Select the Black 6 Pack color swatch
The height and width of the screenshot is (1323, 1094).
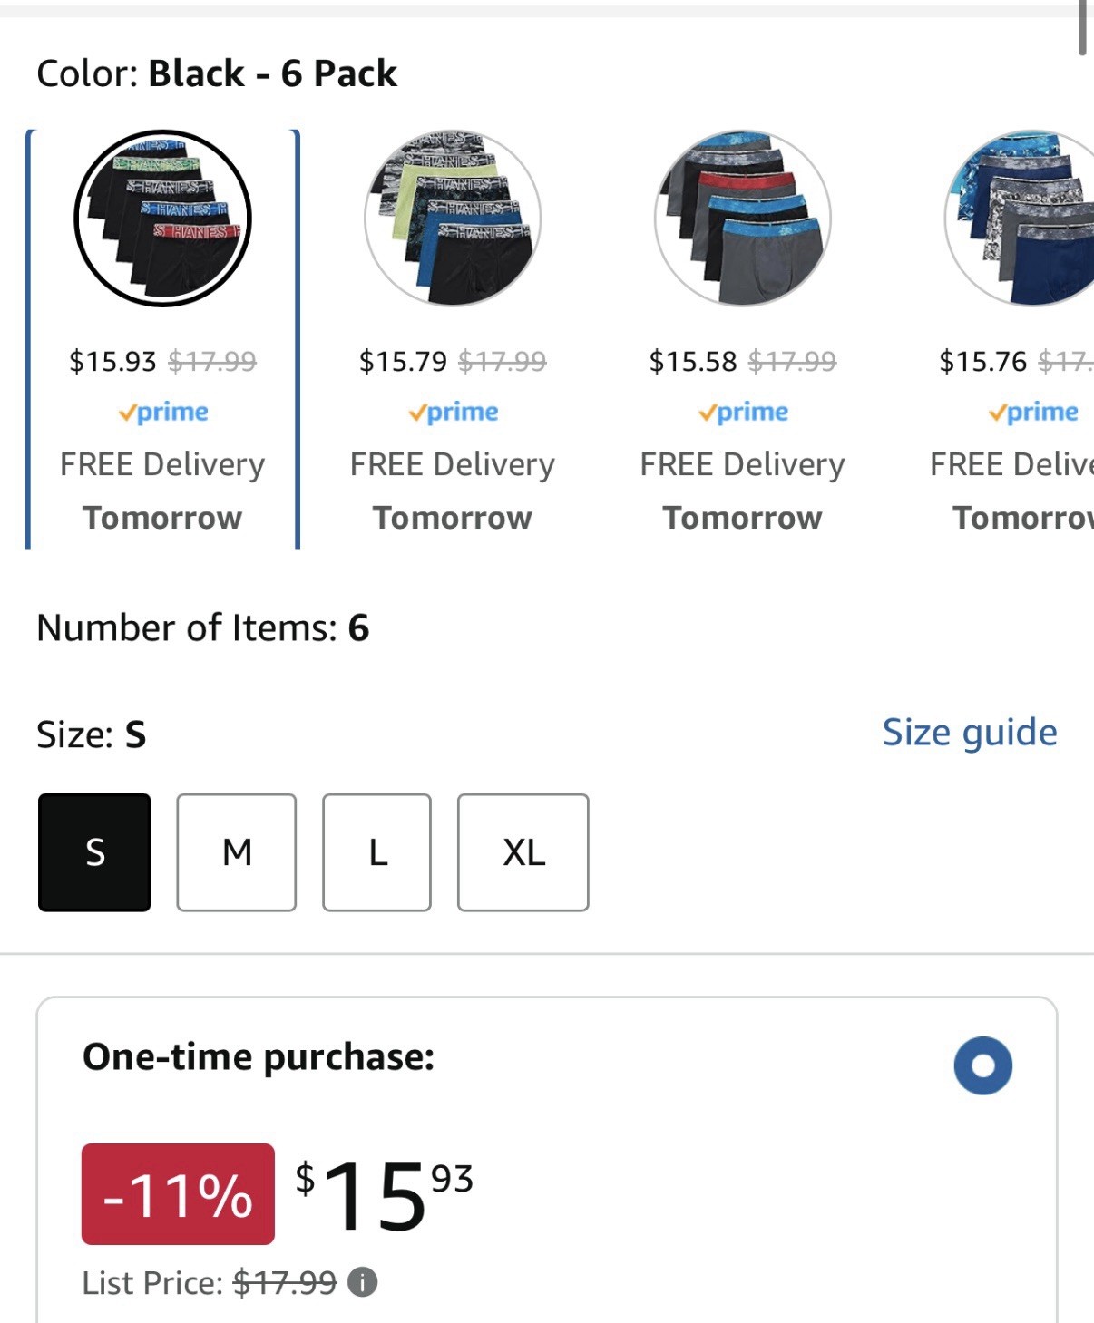click(x=162, y=219)
